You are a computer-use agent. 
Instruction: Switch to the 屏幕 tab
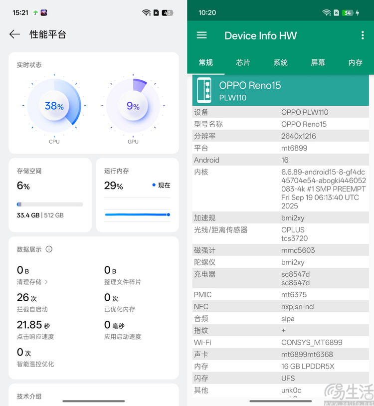[318, 62]
